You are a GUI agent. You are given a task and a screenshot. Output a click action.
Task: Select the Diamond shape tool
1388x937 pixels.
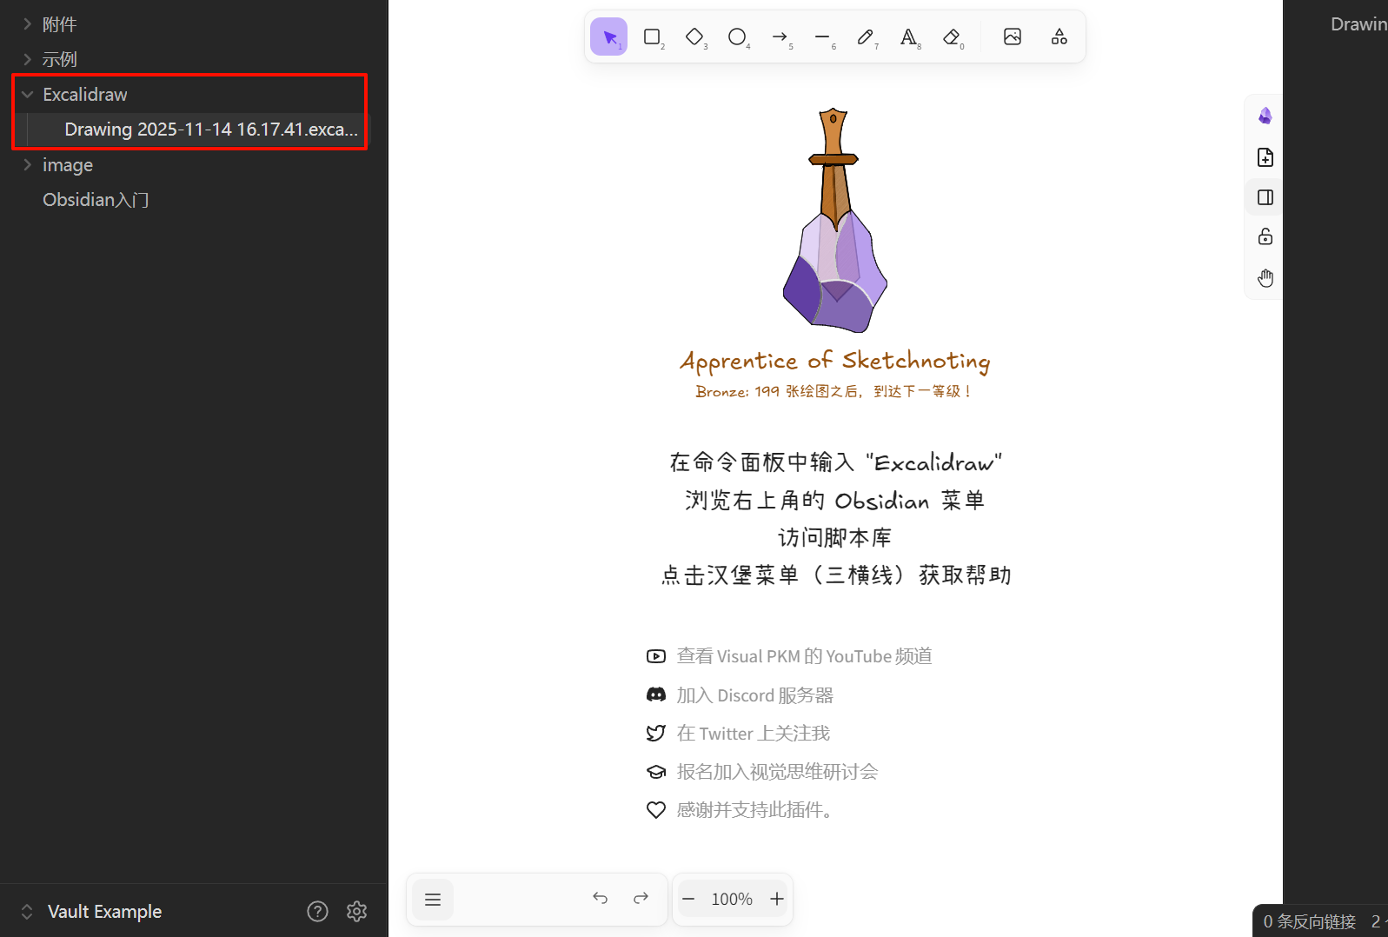pyautogui.click(x=694, y=37)
